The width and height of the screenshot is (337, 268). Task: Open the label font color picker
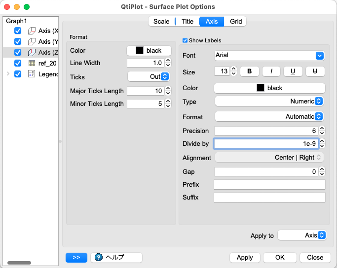coord(269,88)
